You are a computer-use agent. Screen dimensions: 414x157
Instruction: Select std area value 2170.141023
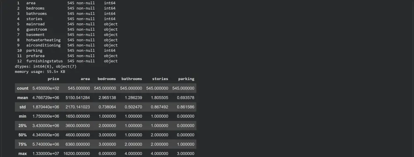tap(78, 107)
